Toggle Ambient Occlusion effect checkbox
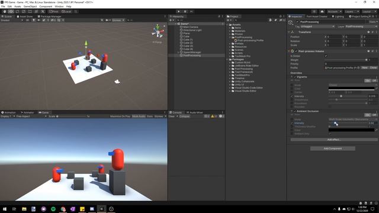Viewport: 379px width, 213px height. [295, 111]
